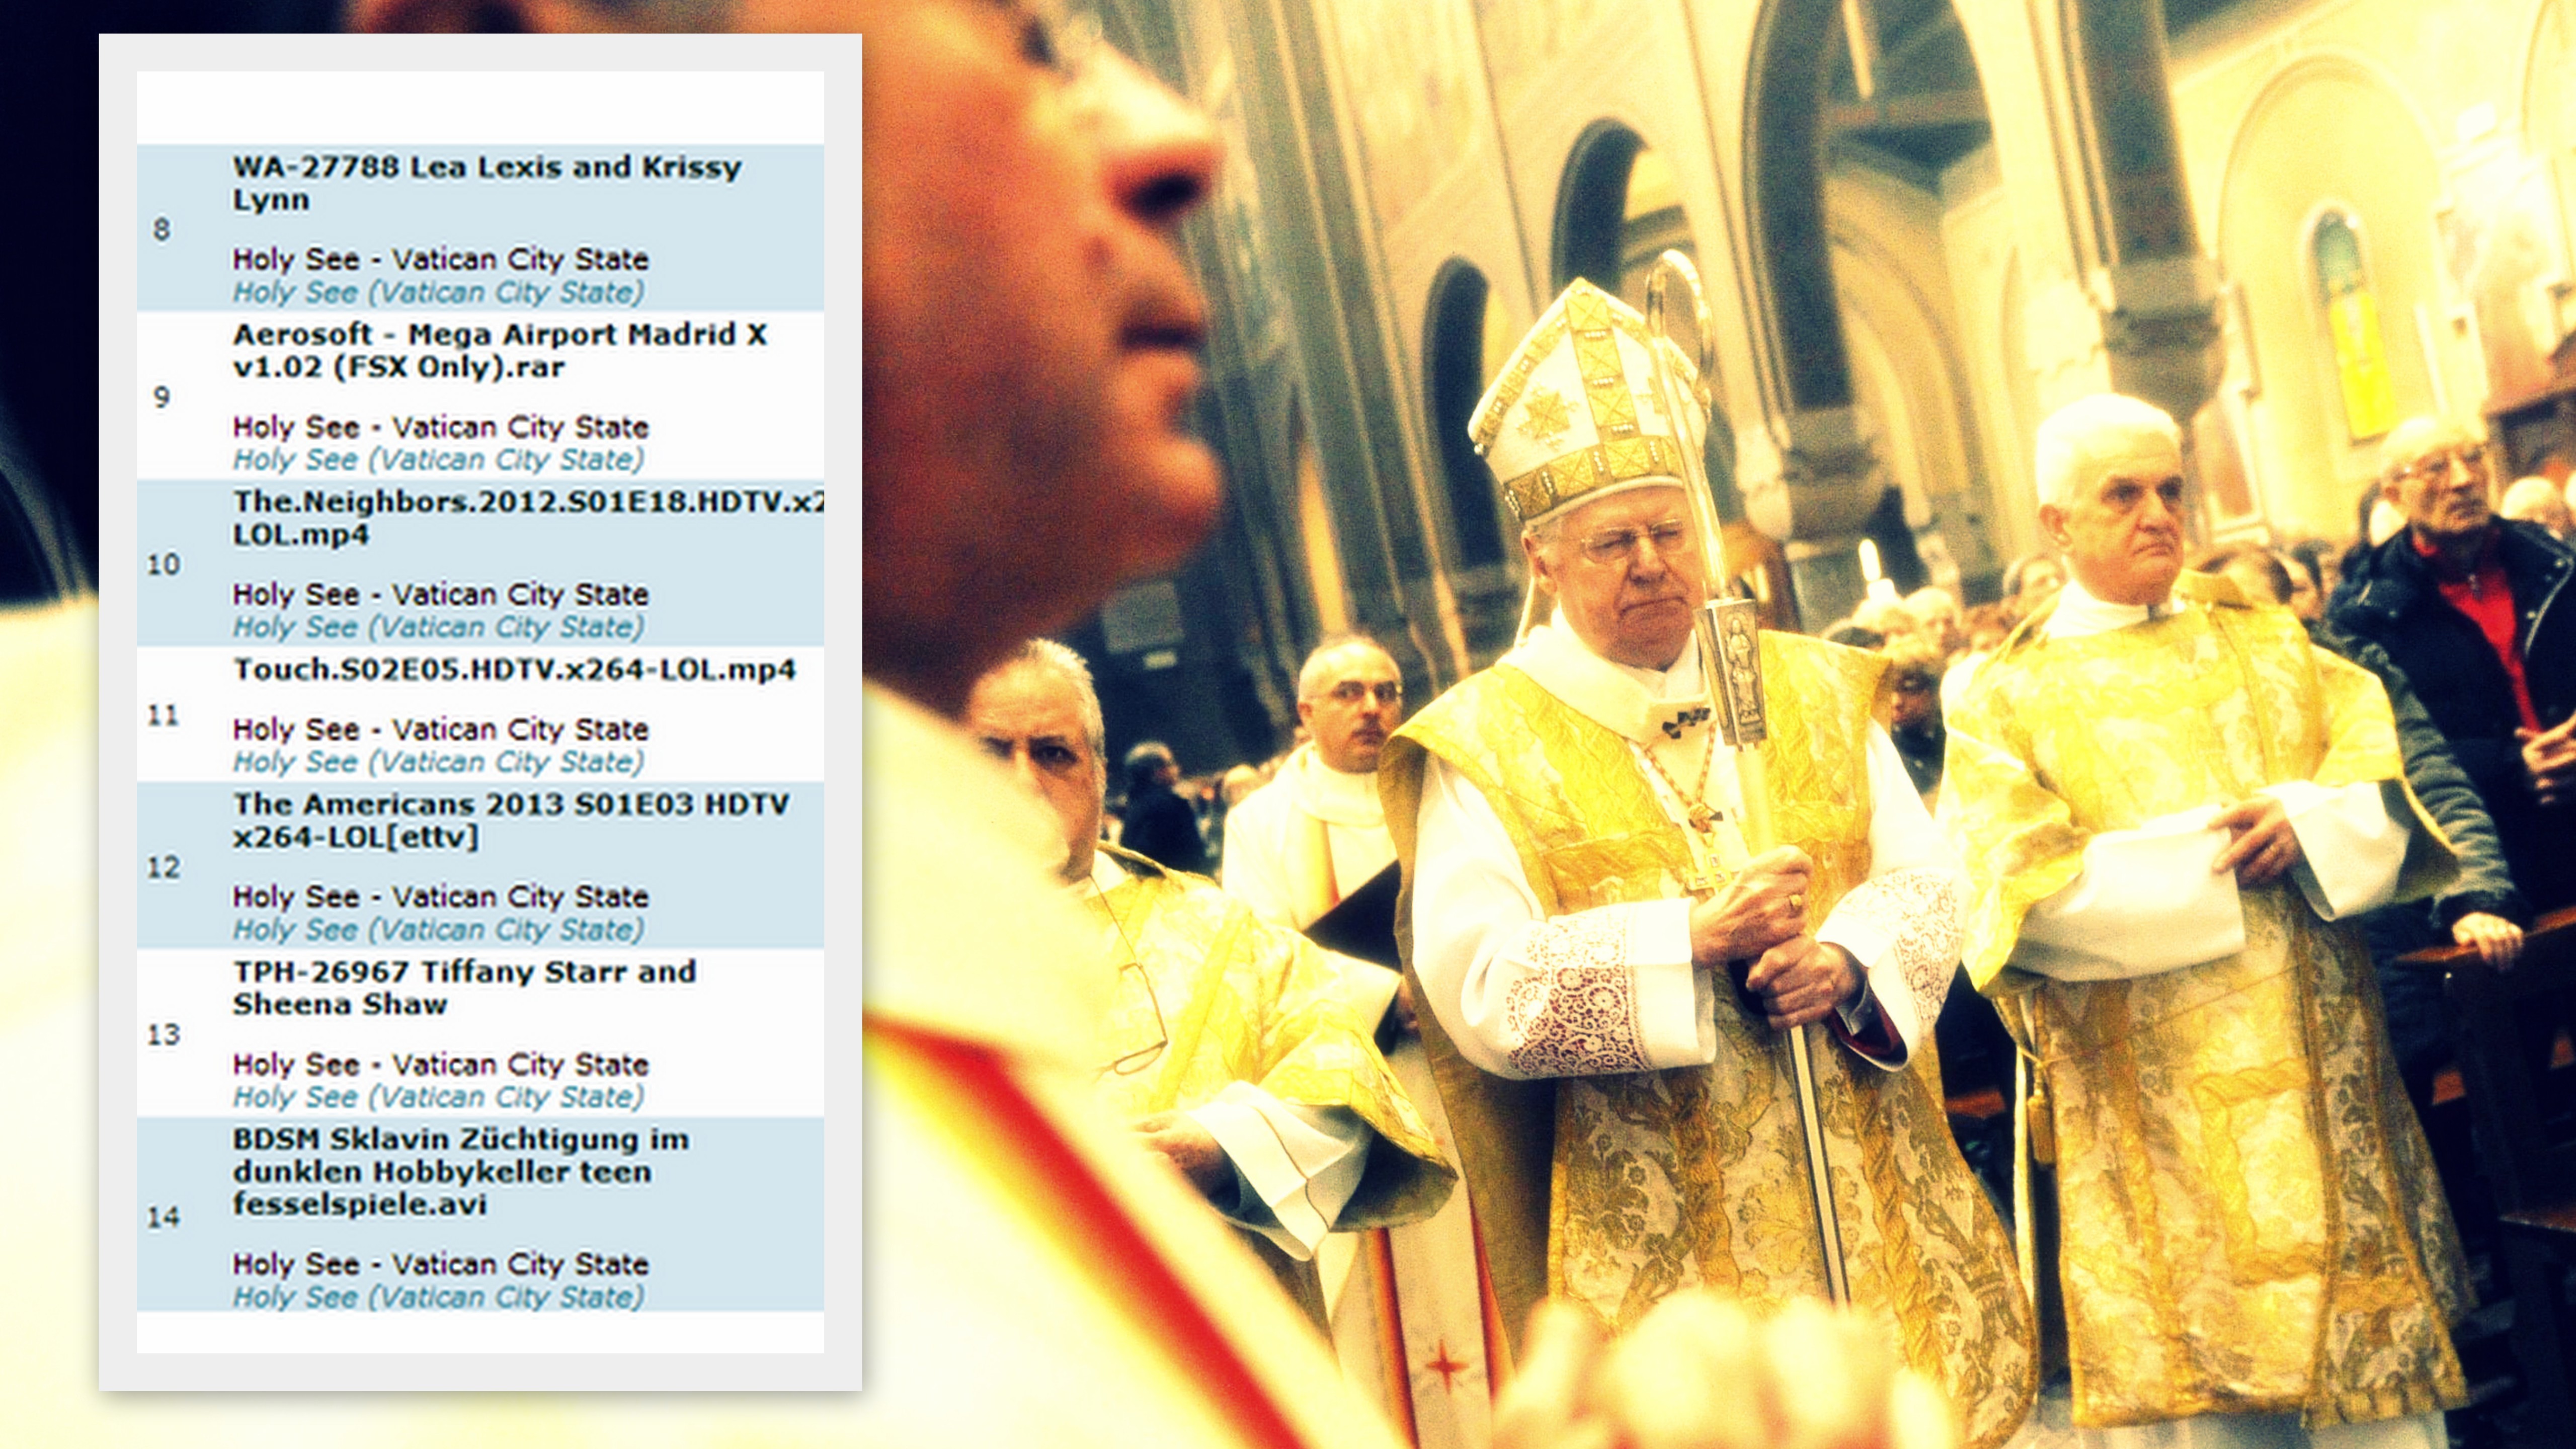Select row number 8 in the list
The image size is (2576, 1449).
click(162, 230)
